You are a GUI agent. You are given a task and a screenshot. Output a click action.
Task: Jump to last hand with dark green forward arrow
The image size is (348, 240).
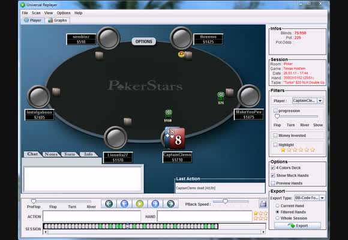click(170, 203)
